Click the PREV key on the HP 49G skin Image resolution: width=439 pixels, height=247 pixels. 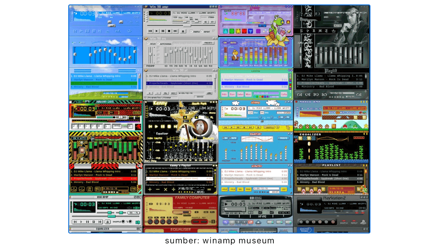tap(226, 222)
